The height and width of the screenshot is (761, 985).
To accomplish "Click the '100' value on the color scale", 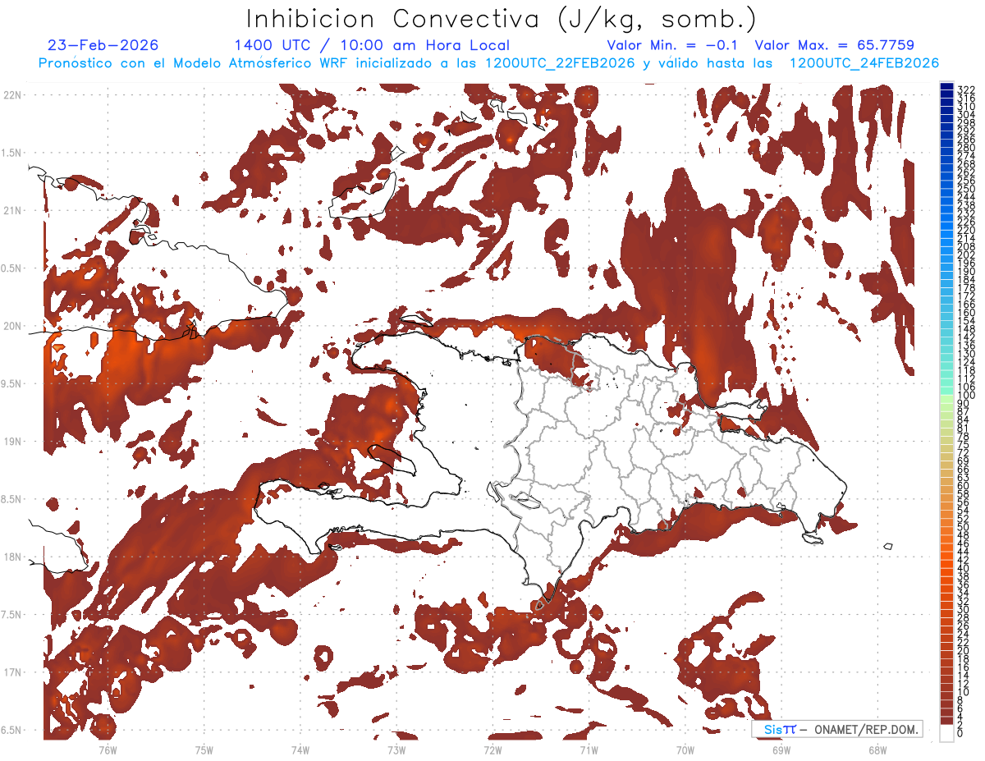I will coord(966,396).
